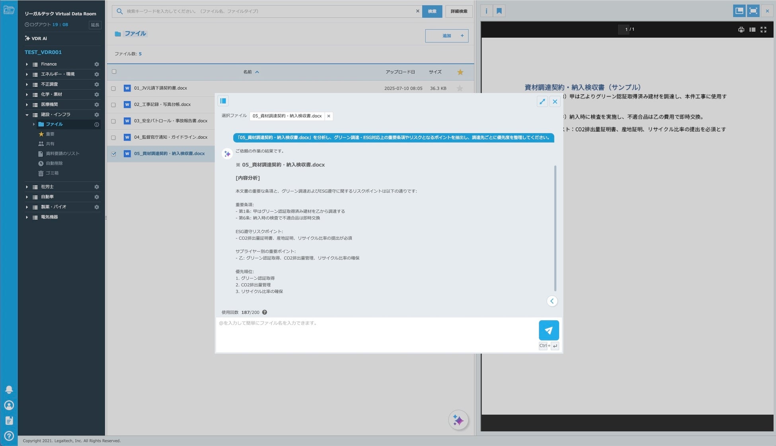This screenshot has width=776, height=446.
Task: Print the previewed document
Action: coord(741,29)
